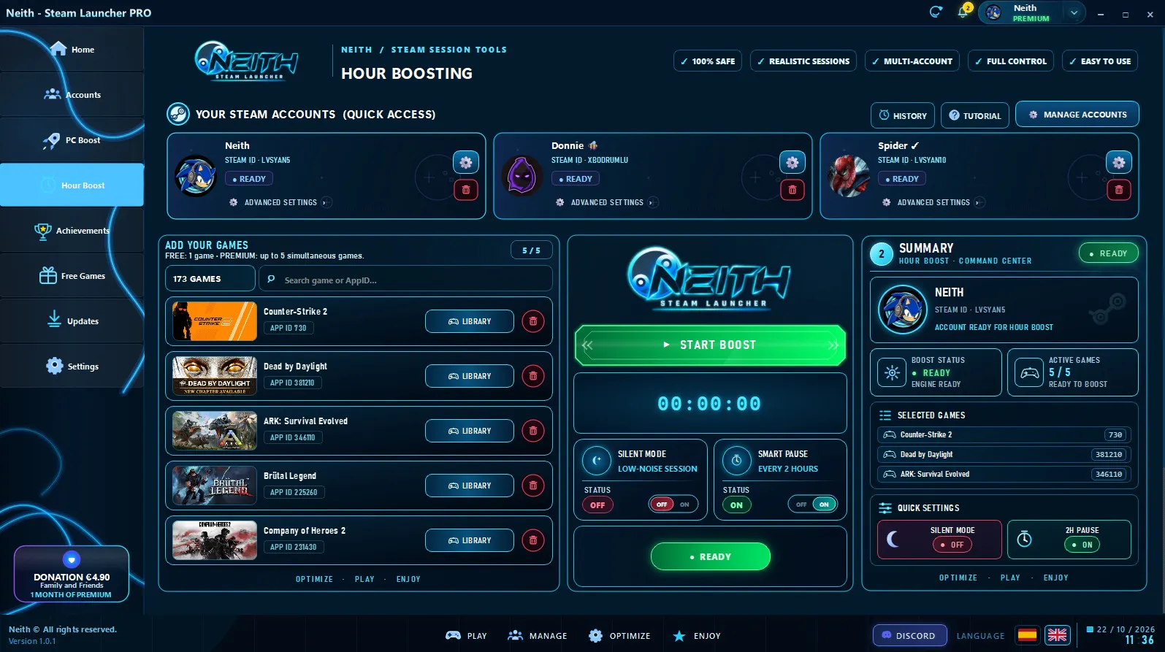This screenshot has width=1165, height=652.
Task: Open the Tutorial button
Action: (x=975, y=115)
